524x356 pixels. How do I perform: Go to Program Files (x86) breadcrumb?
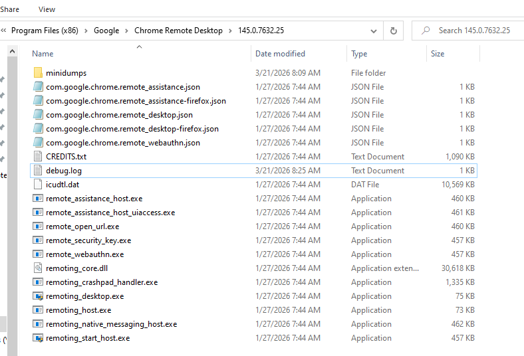[45, 31]
